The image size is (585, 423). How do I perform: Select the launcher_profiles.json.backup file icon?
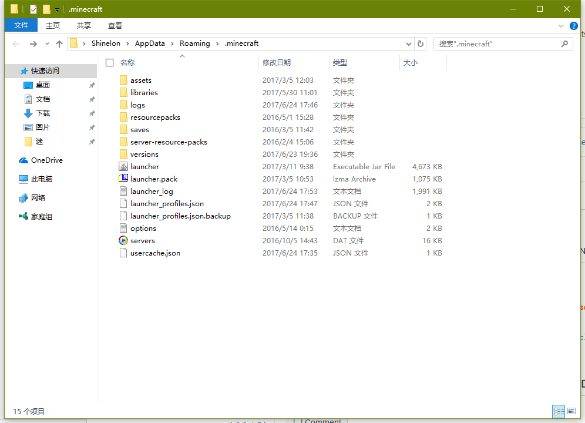[123, 216]
